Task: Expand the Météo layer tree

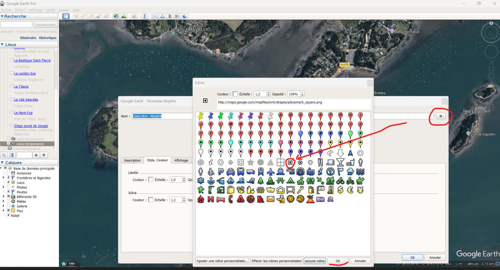Action: click(x=3, y=201)
